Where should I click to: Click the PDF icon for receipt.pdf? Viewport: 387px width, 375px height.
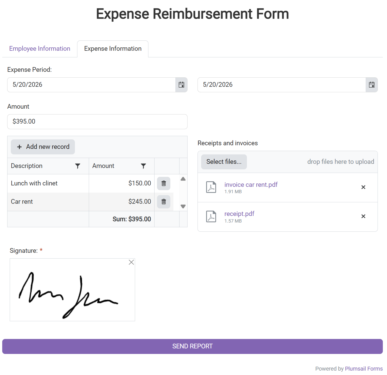211,217
